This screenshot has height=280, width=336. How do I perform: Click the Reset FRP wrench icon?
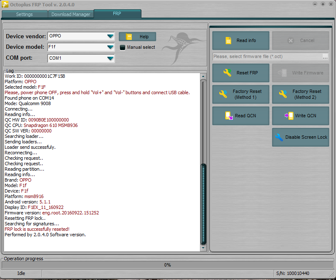[x=227, y=73]
